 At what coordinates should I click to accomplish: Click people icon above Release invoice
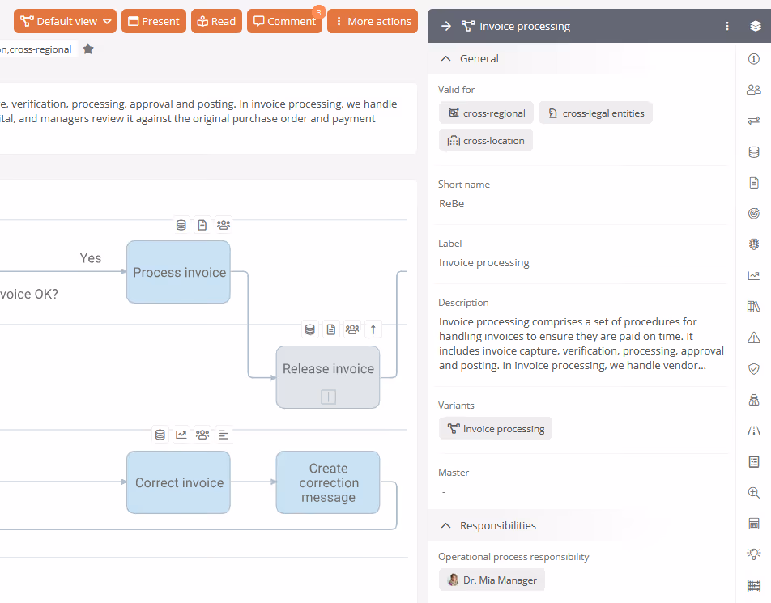click(x=352, y=329)
